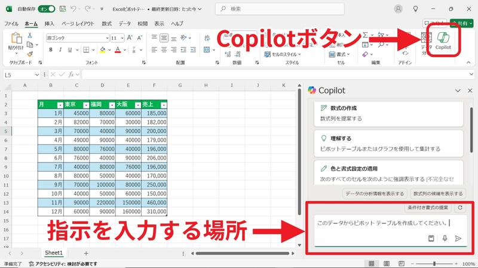The height and width of the screenshot is (268, 478).
Task: Select cell containing 460,000
Action: pos(154,202)
